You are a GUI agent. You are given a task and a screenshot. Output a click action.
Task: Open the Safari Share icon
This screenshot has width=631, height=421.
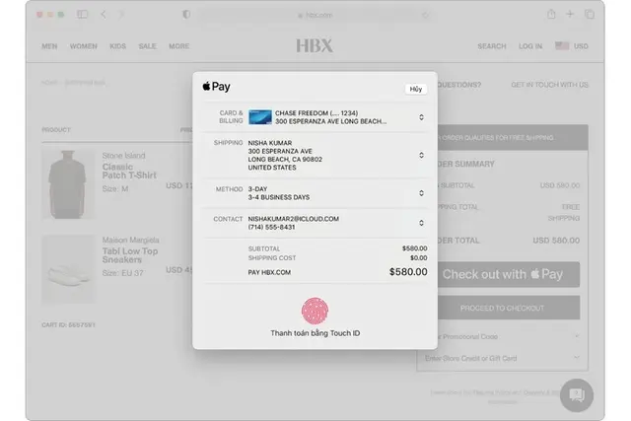point(551,14)
